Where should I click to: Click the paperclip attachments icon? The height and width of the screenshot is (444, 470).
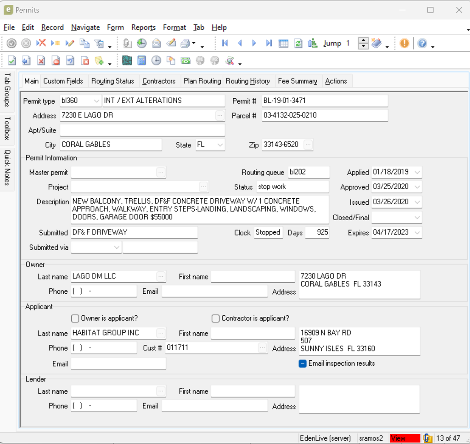coord(127,43)
